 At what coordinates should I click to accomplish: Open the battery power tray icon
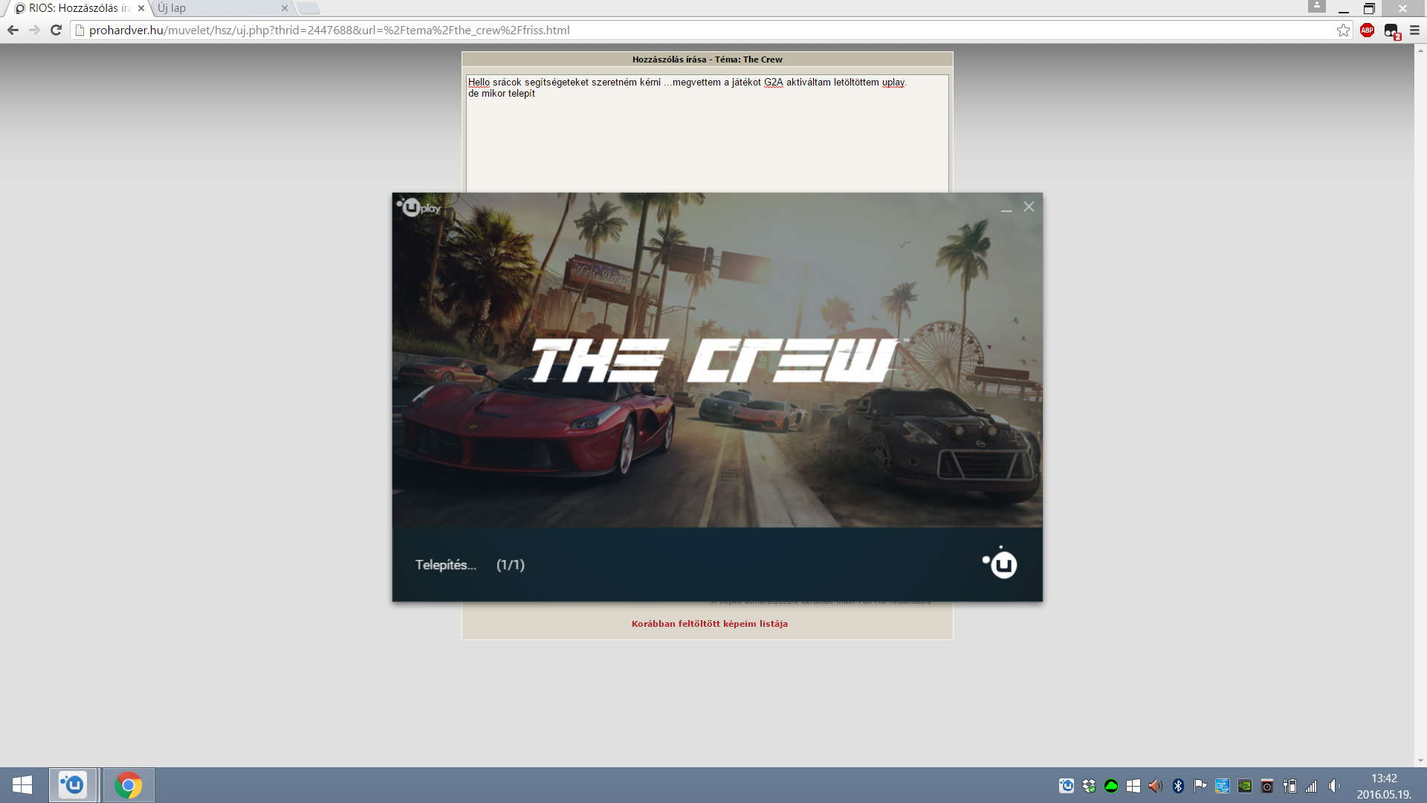coord(1290,786)
